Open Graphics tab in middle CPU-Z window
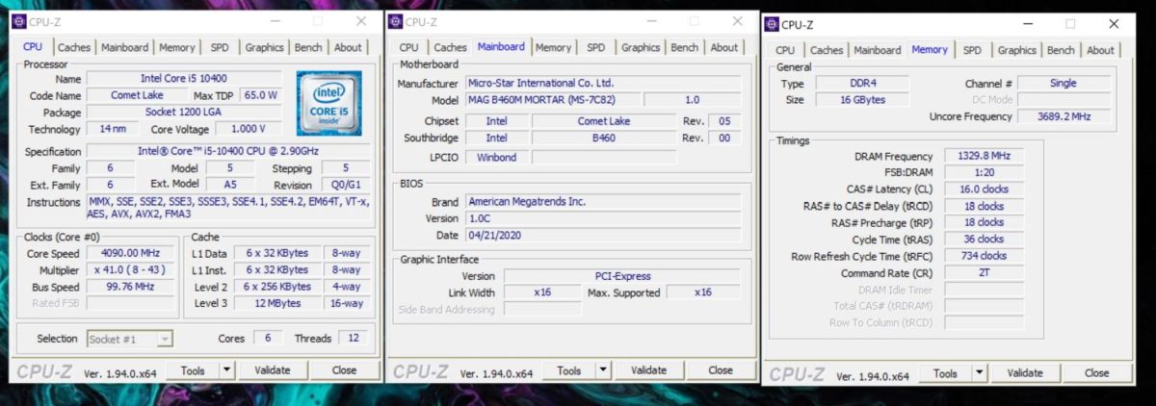Screen dimensions: 1156x406 coord(641,47)
